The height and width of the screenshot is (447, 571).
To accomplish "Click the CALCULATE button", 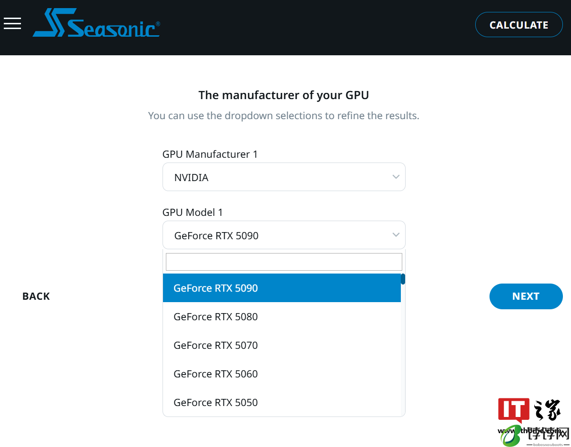I will pyautogui.click(x=519, y=25).
